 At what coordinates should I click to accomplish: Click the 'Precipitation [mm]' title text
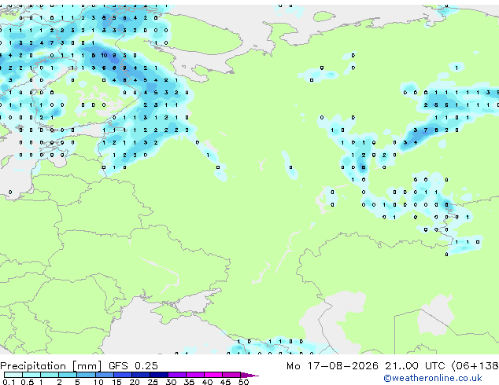click(x=51, y=366)
